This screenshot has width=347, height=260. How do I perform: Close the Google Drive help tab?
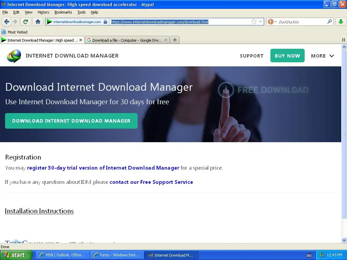(x=165, y=40)
